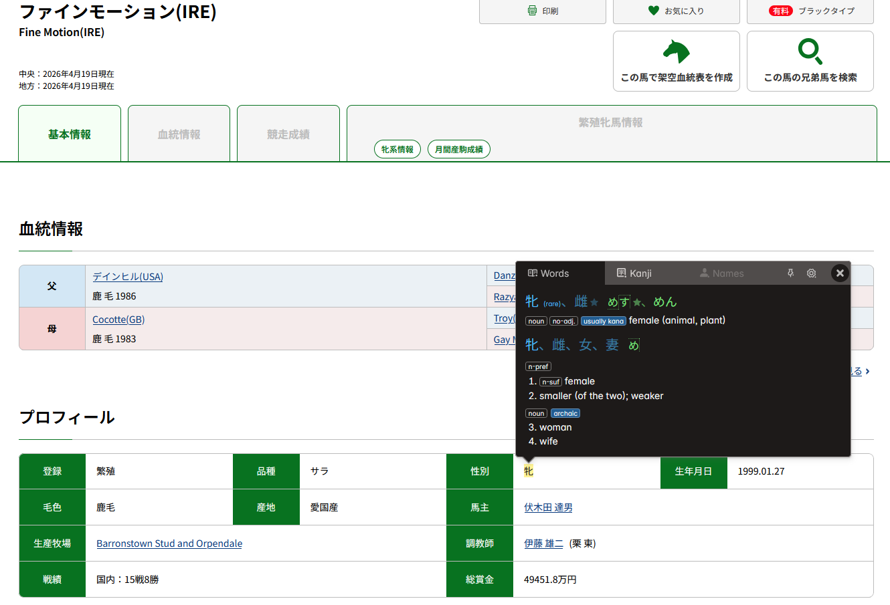Click the prize money value 49451.8万円
This screenshot has width=890, height=605.
pos(550,580)
